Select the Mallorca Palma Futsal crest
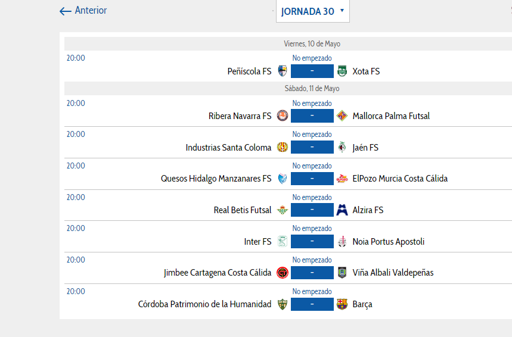This screenshot has width=512, height=337. click(x=342, y=116)
